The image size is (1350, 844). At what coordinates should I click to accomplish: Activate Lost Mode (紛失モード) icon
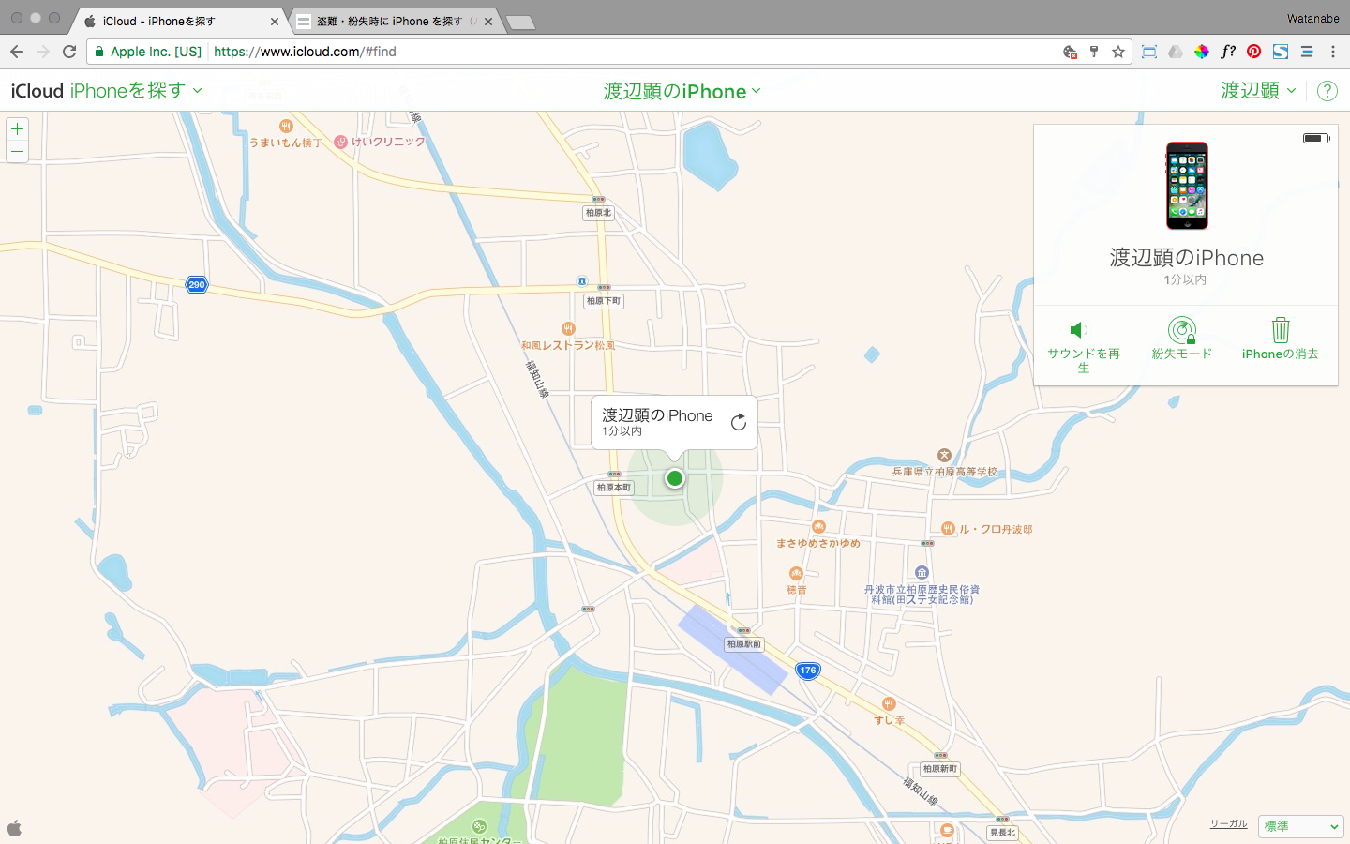1182,330
